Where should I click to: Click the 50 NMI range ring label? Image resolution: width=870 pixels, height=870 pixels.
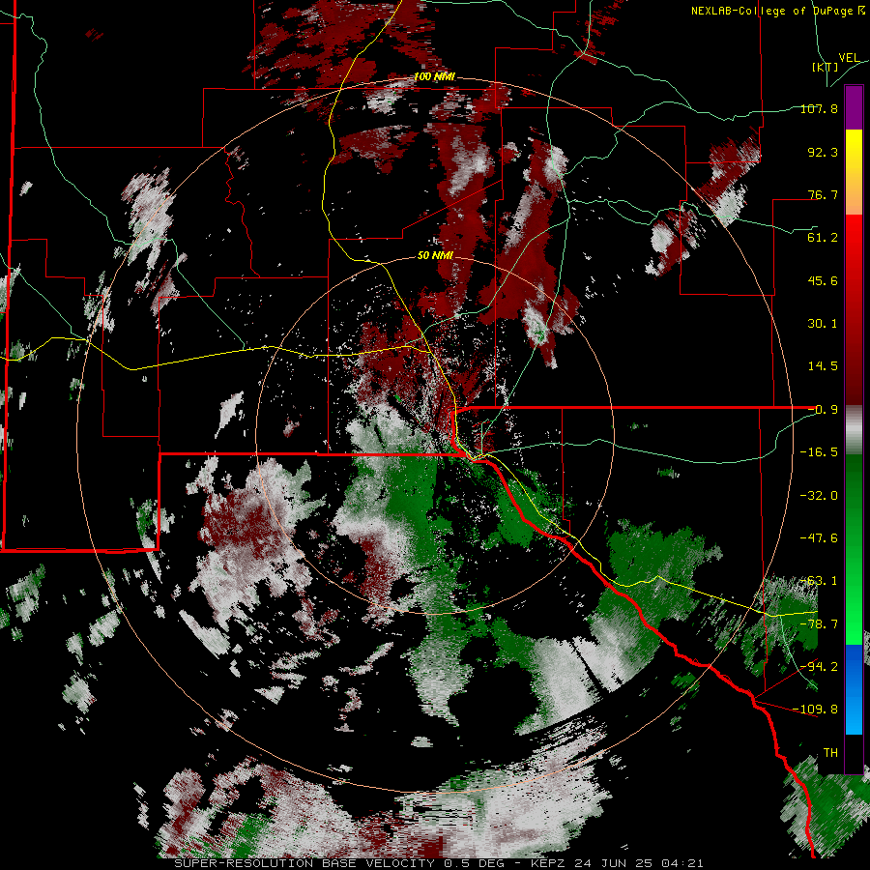(435, 255)
